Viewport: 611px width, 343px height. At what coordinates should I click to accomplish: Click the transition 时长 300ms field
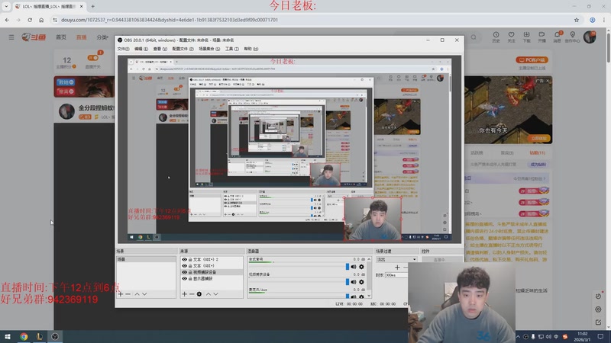[396, 275]
